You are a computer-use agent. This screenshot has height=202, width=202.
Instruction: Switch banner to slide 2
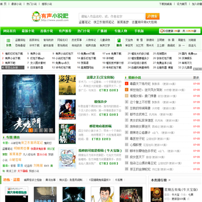tap(36, 130)
